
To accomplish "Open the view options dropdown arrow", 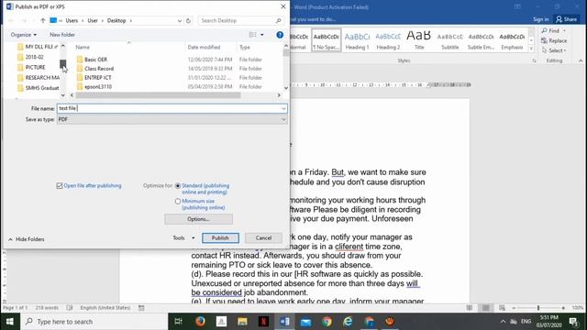I will click(262, 35).
